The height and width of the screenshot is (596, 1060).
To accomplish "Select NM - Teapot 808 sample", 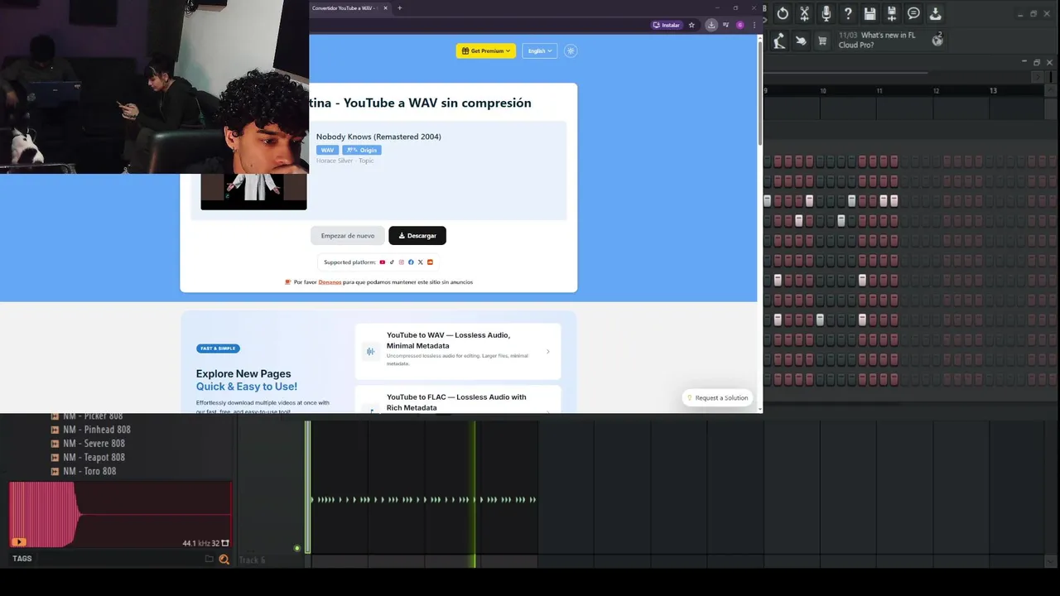I will (x=94, y=457).
